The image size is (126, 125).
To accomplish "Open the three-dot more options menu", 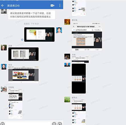I will click(60, 5).
